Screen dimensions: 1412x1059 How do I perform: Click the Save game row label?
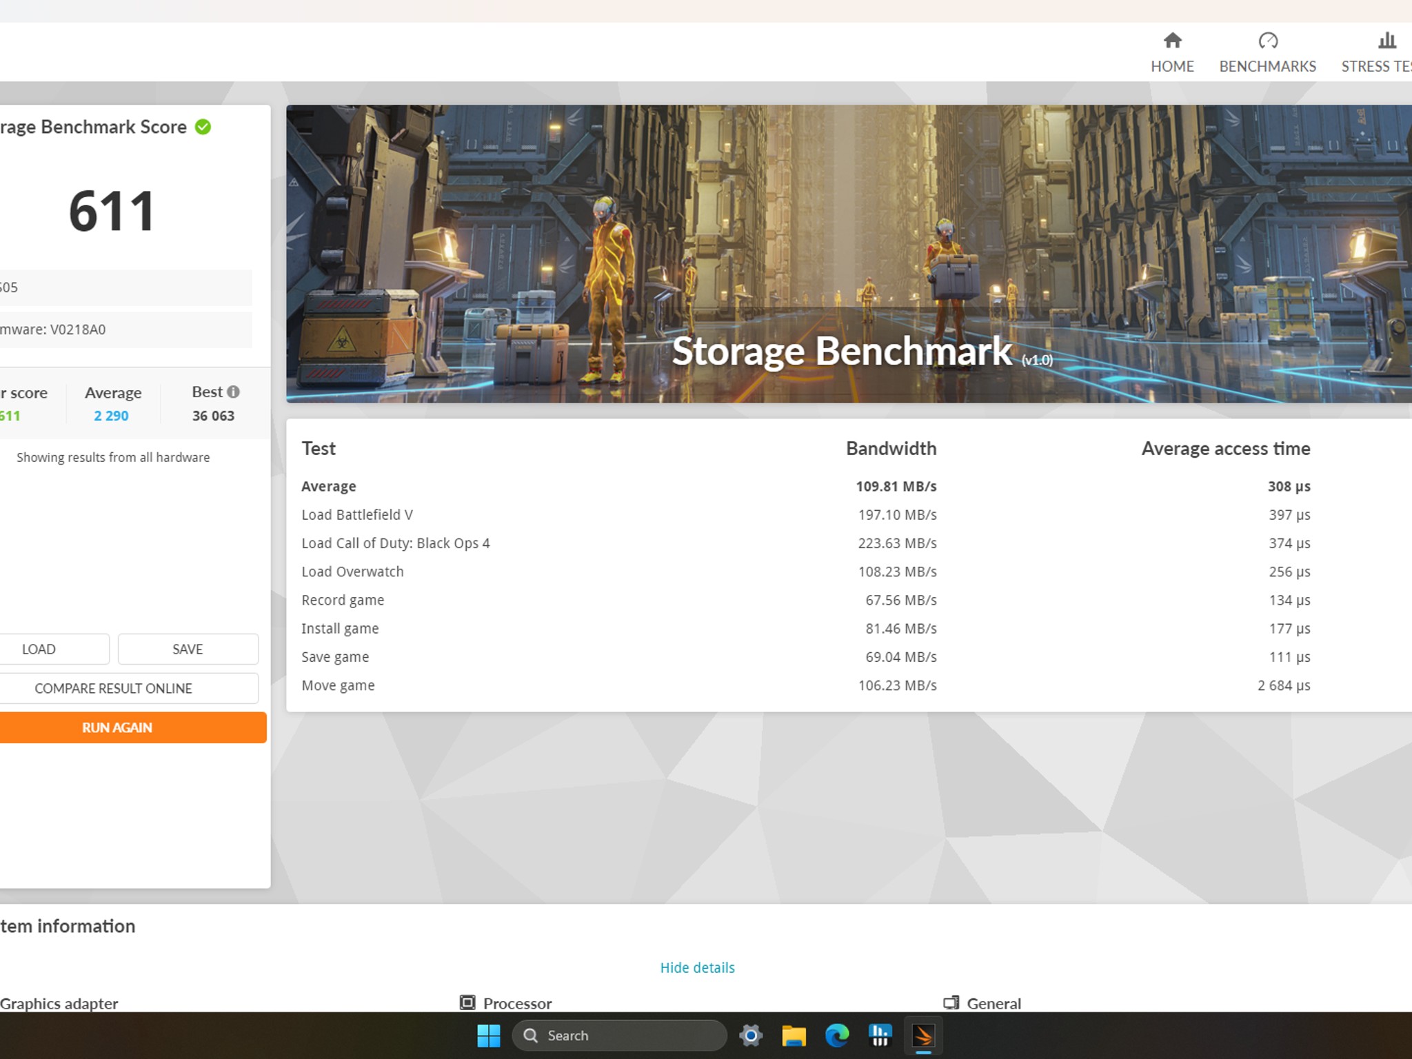[335, 657]
